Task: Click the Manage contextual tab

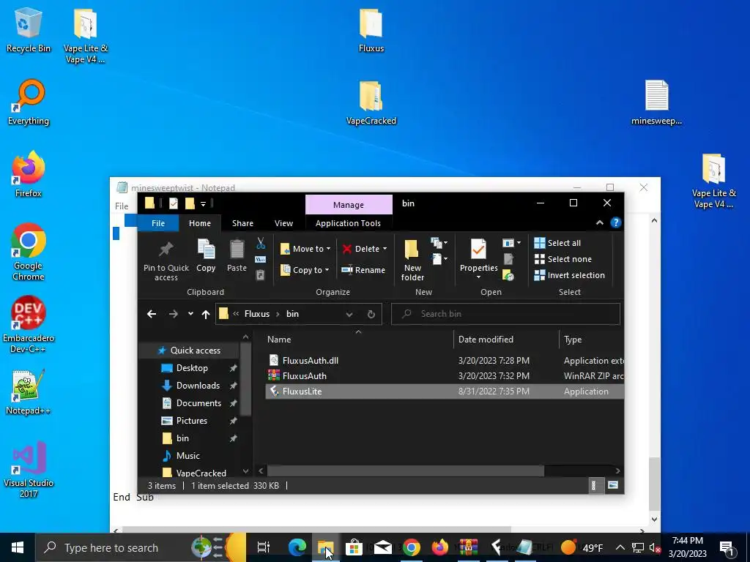Action: tap(349, 205)
